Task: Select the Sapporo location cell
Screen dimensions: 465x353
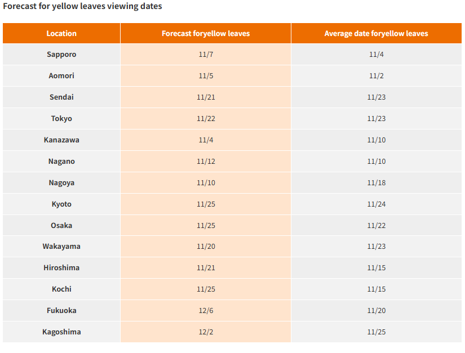Action: (61, 55)
